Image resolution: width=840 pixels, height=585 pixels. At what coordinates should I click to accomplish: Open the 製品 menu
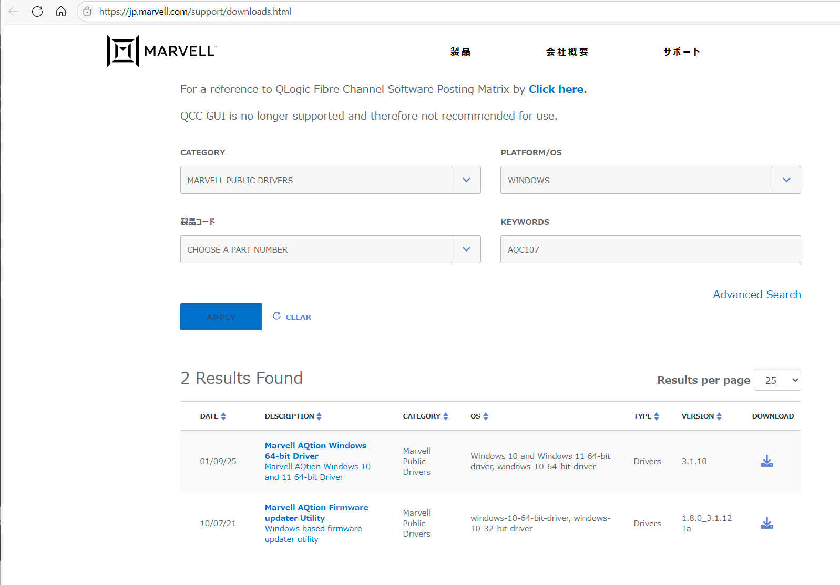tap(460, 51)
